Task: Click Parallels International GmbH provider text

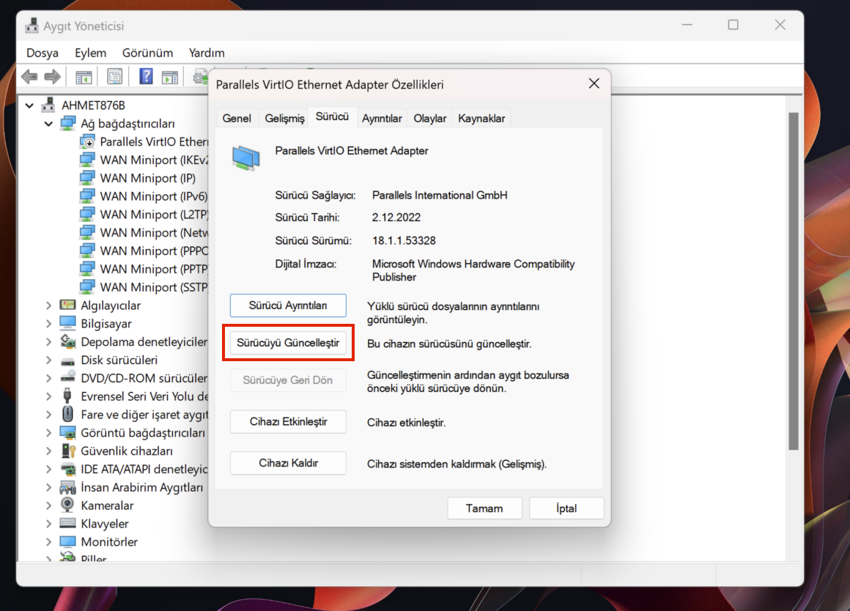Action: [440, 195]
